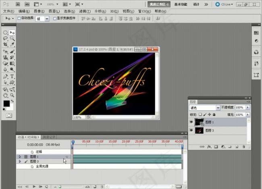Click current time indicator playhead

pos(73,142)
